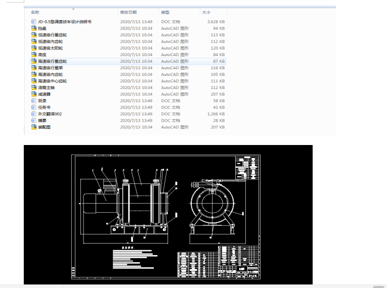Click the 1,266 KB size value
This screenshot has width=387, height=288.
tap(216, 114)
